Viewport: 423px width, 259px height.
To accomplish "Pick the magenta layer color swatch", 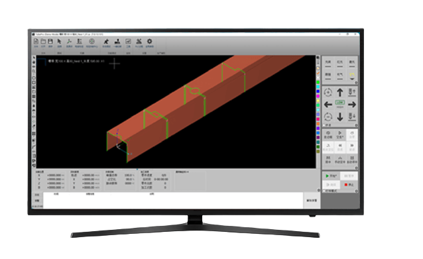I will [x=318, y=96].
